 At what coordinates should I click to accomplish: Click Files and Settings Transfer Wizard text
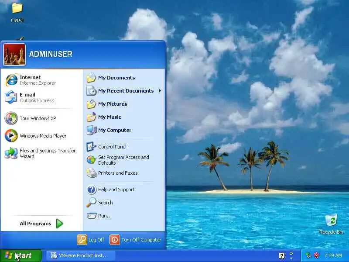pyautogui.click(x=48, y=154)
